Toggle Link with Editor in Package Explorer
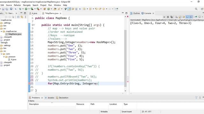 tap(22, 17)
